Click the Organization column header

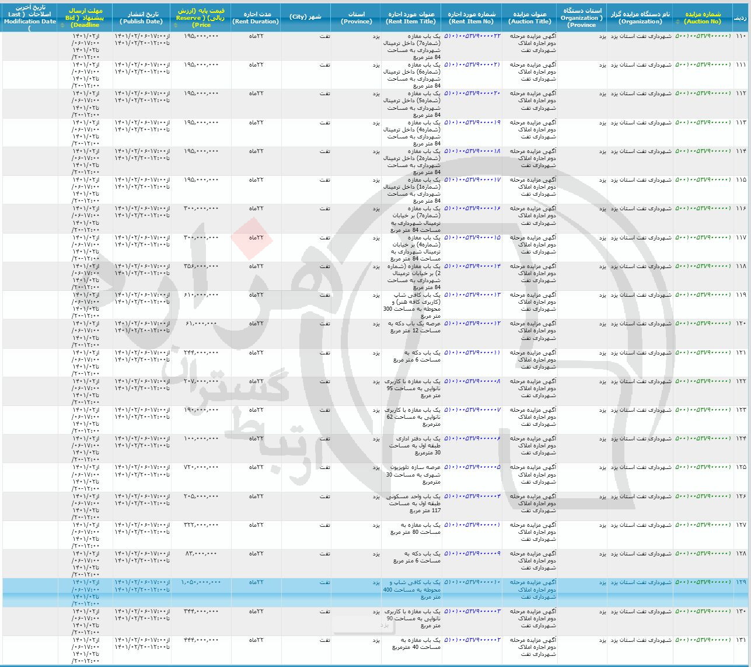[640, 18]
